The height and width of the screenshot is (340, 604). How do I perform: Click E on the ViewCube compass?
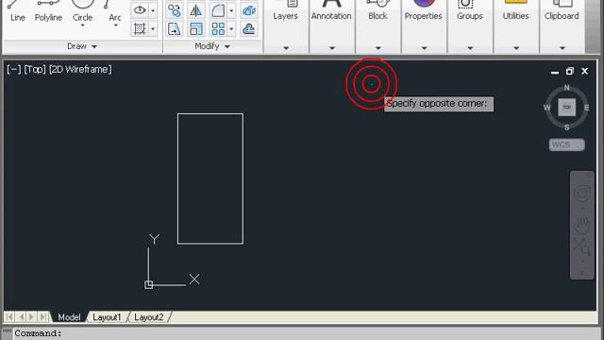click(586, 108)
